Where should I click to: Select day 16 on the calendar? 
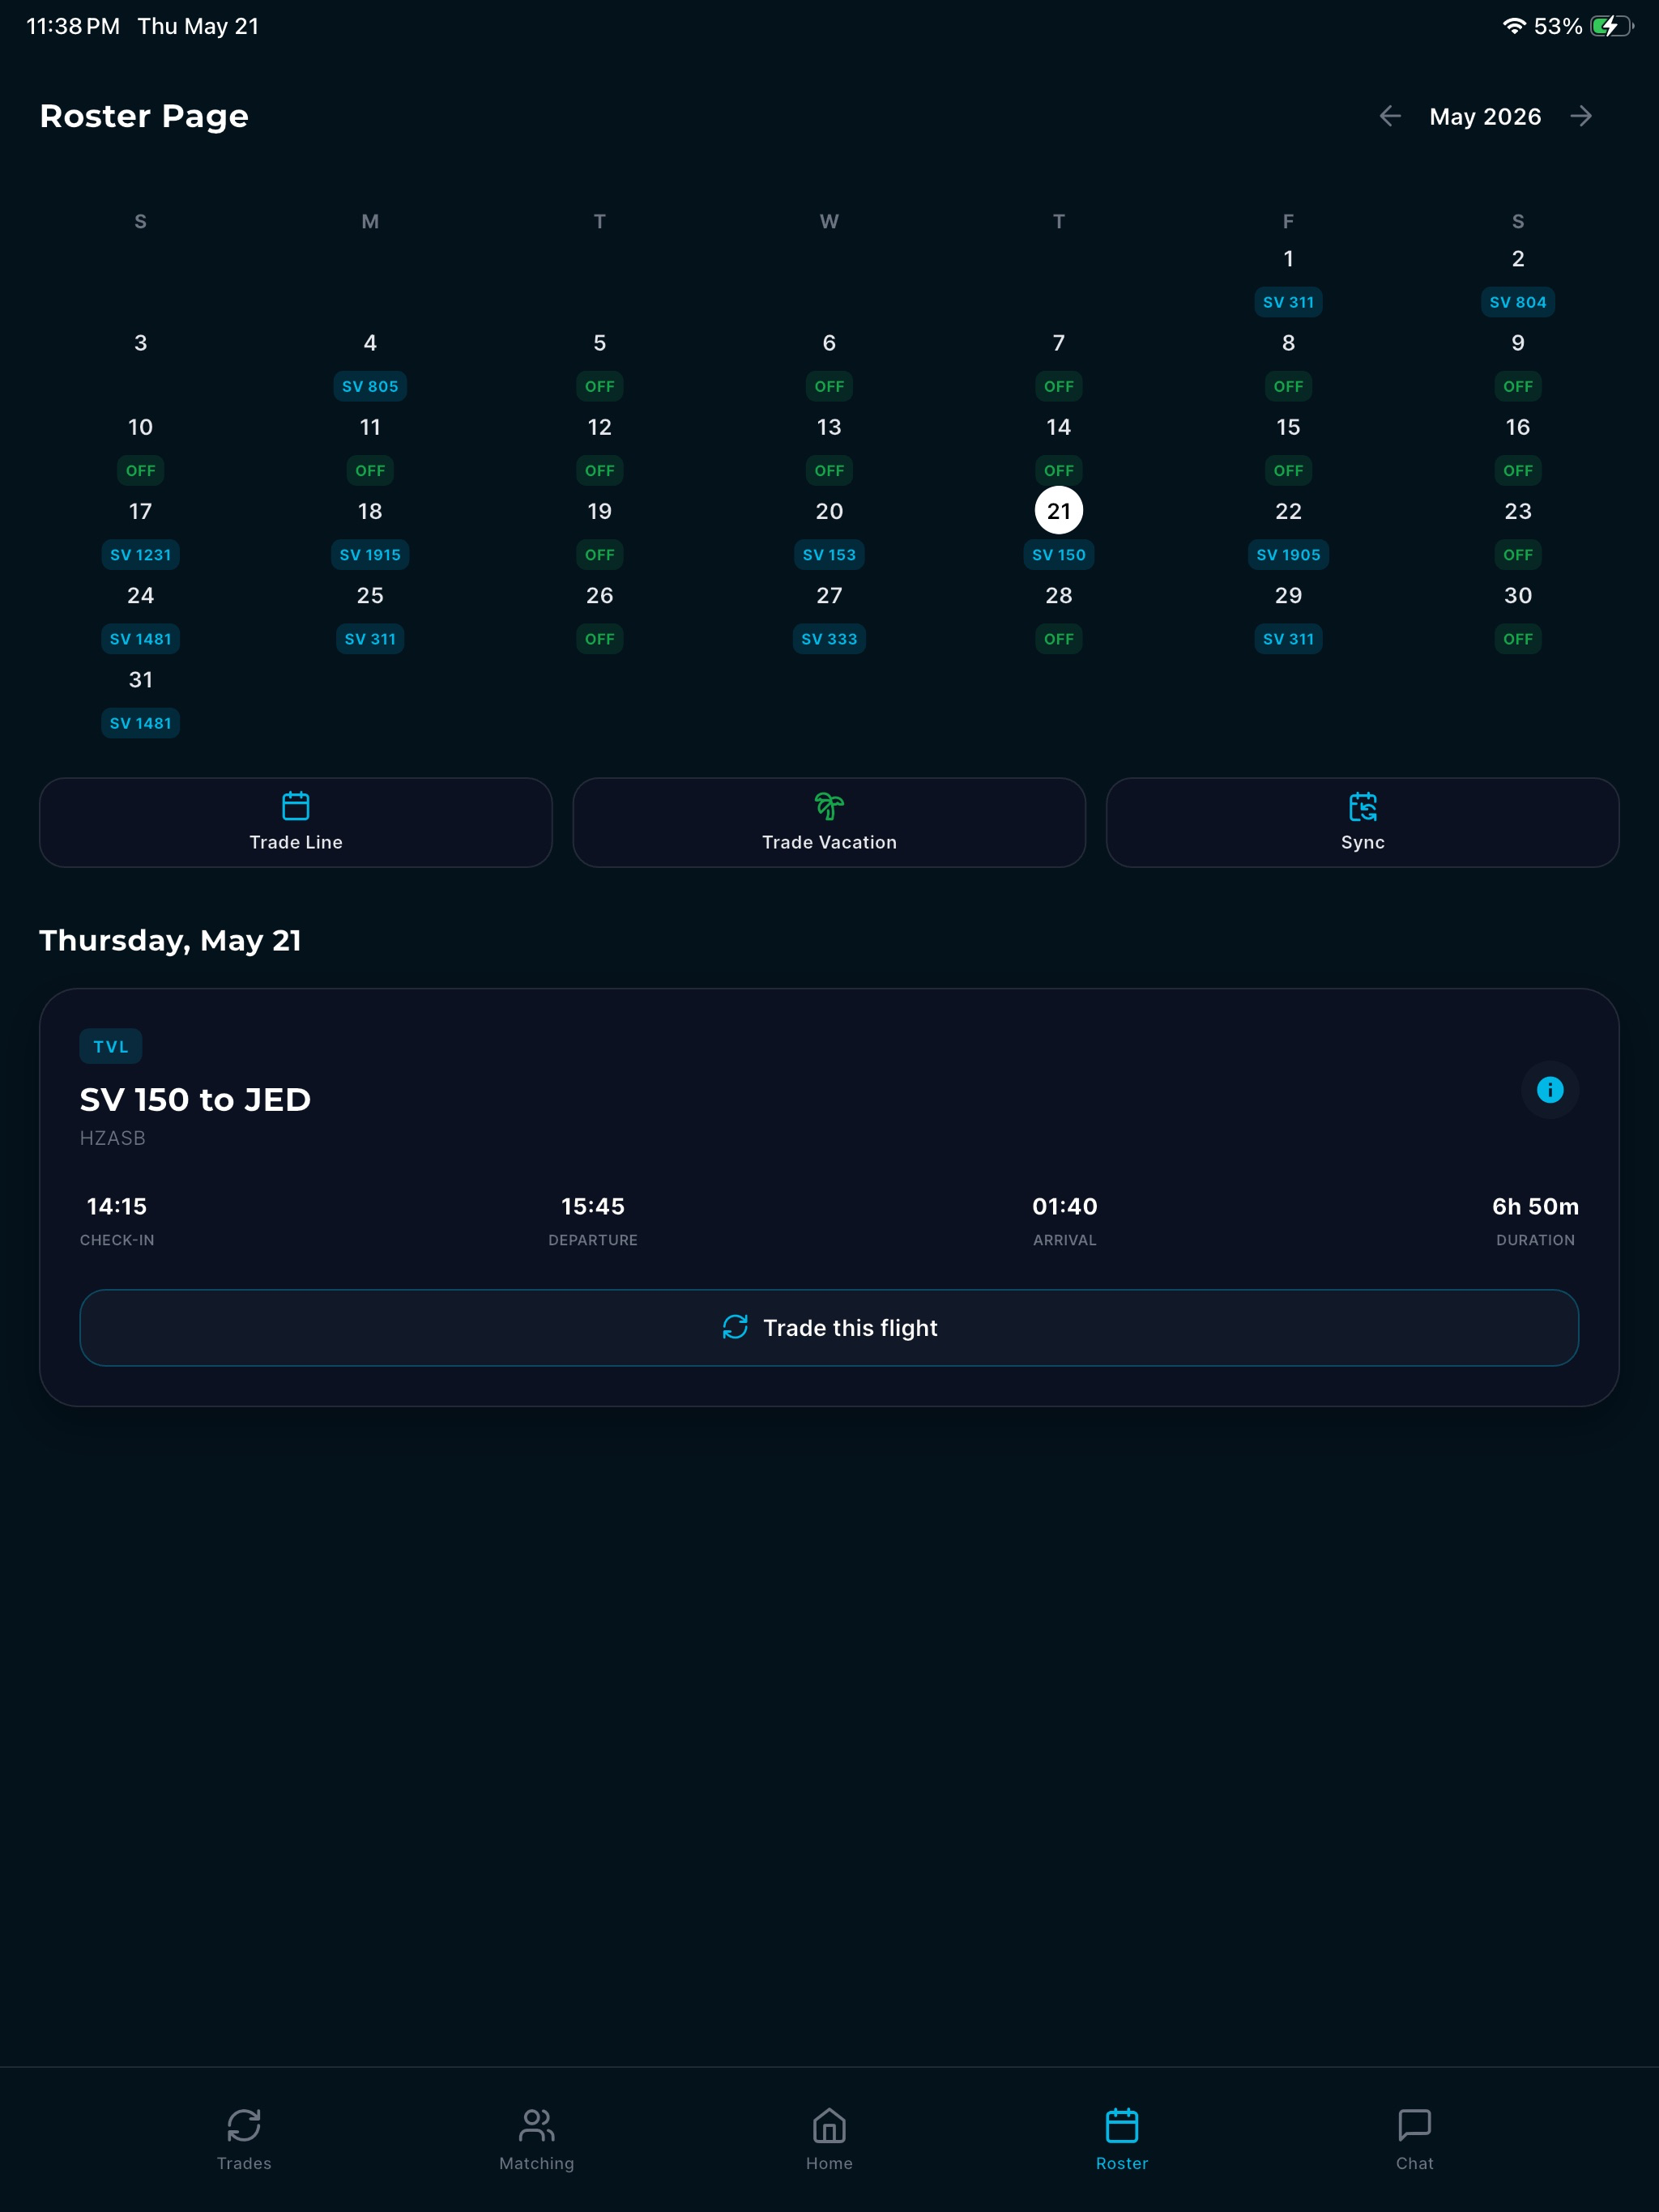tap(1518, 427)
